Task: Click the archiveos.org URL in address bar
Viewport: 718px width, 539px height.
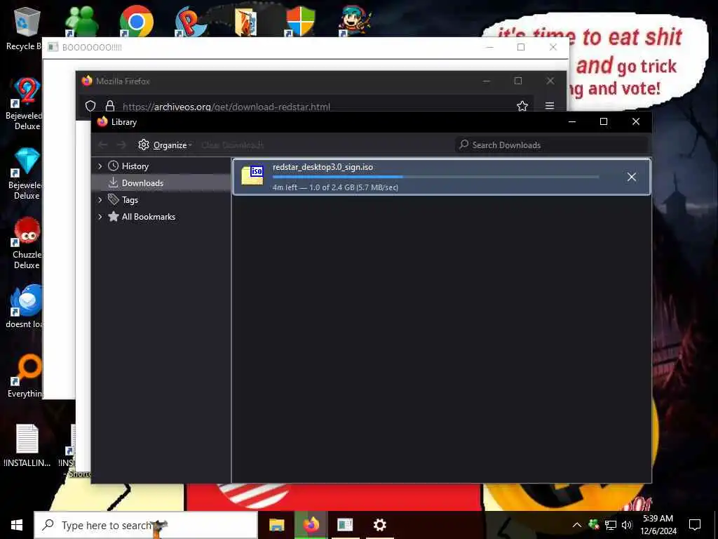Action: pyautogui.click(x=226, y=107)
